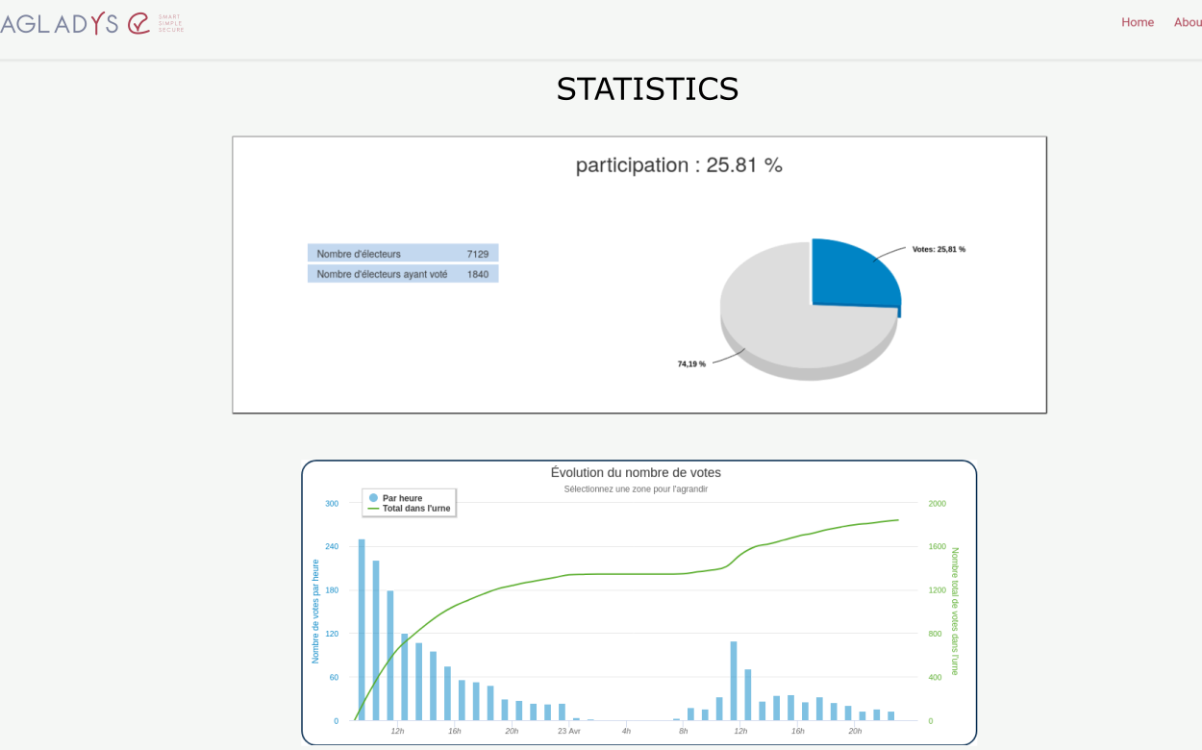
Task: Click the "23 Avr" x-axis date label
Action: click(569, 731)
